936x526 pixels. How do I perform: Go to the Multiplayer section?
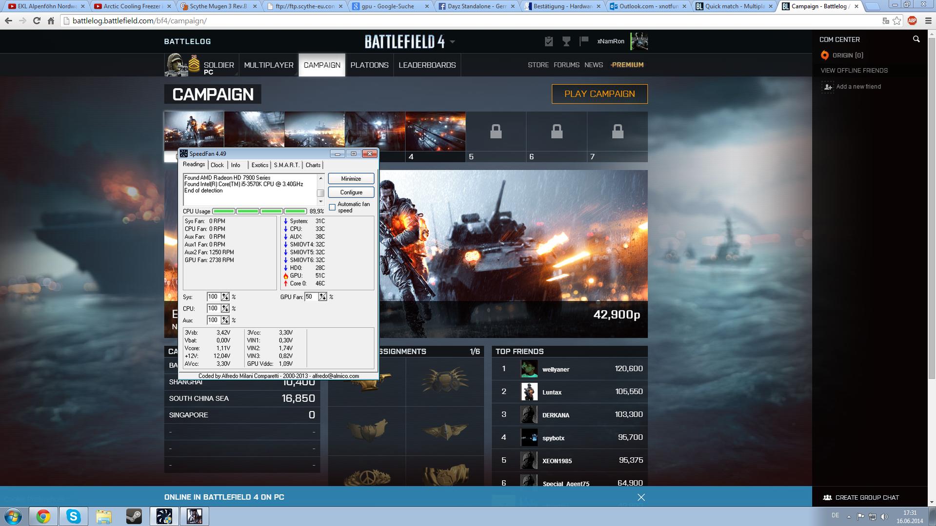click(269, 65)
